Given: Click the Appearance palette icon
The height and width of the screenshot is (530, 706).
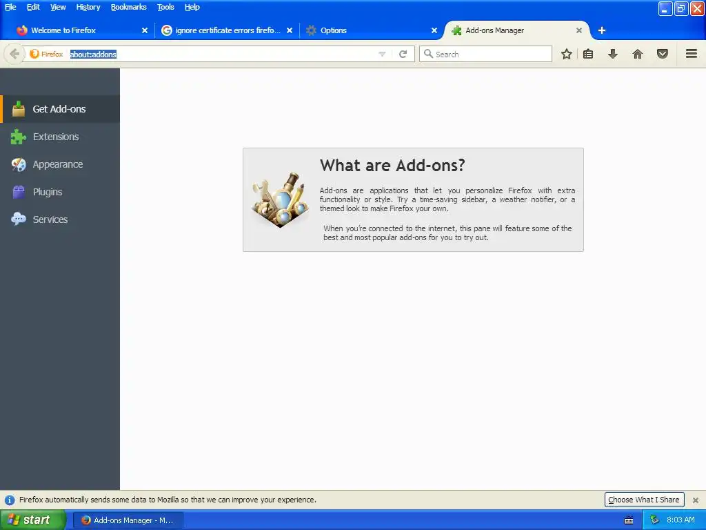Looking at the screenshot, I should [19, 164].
